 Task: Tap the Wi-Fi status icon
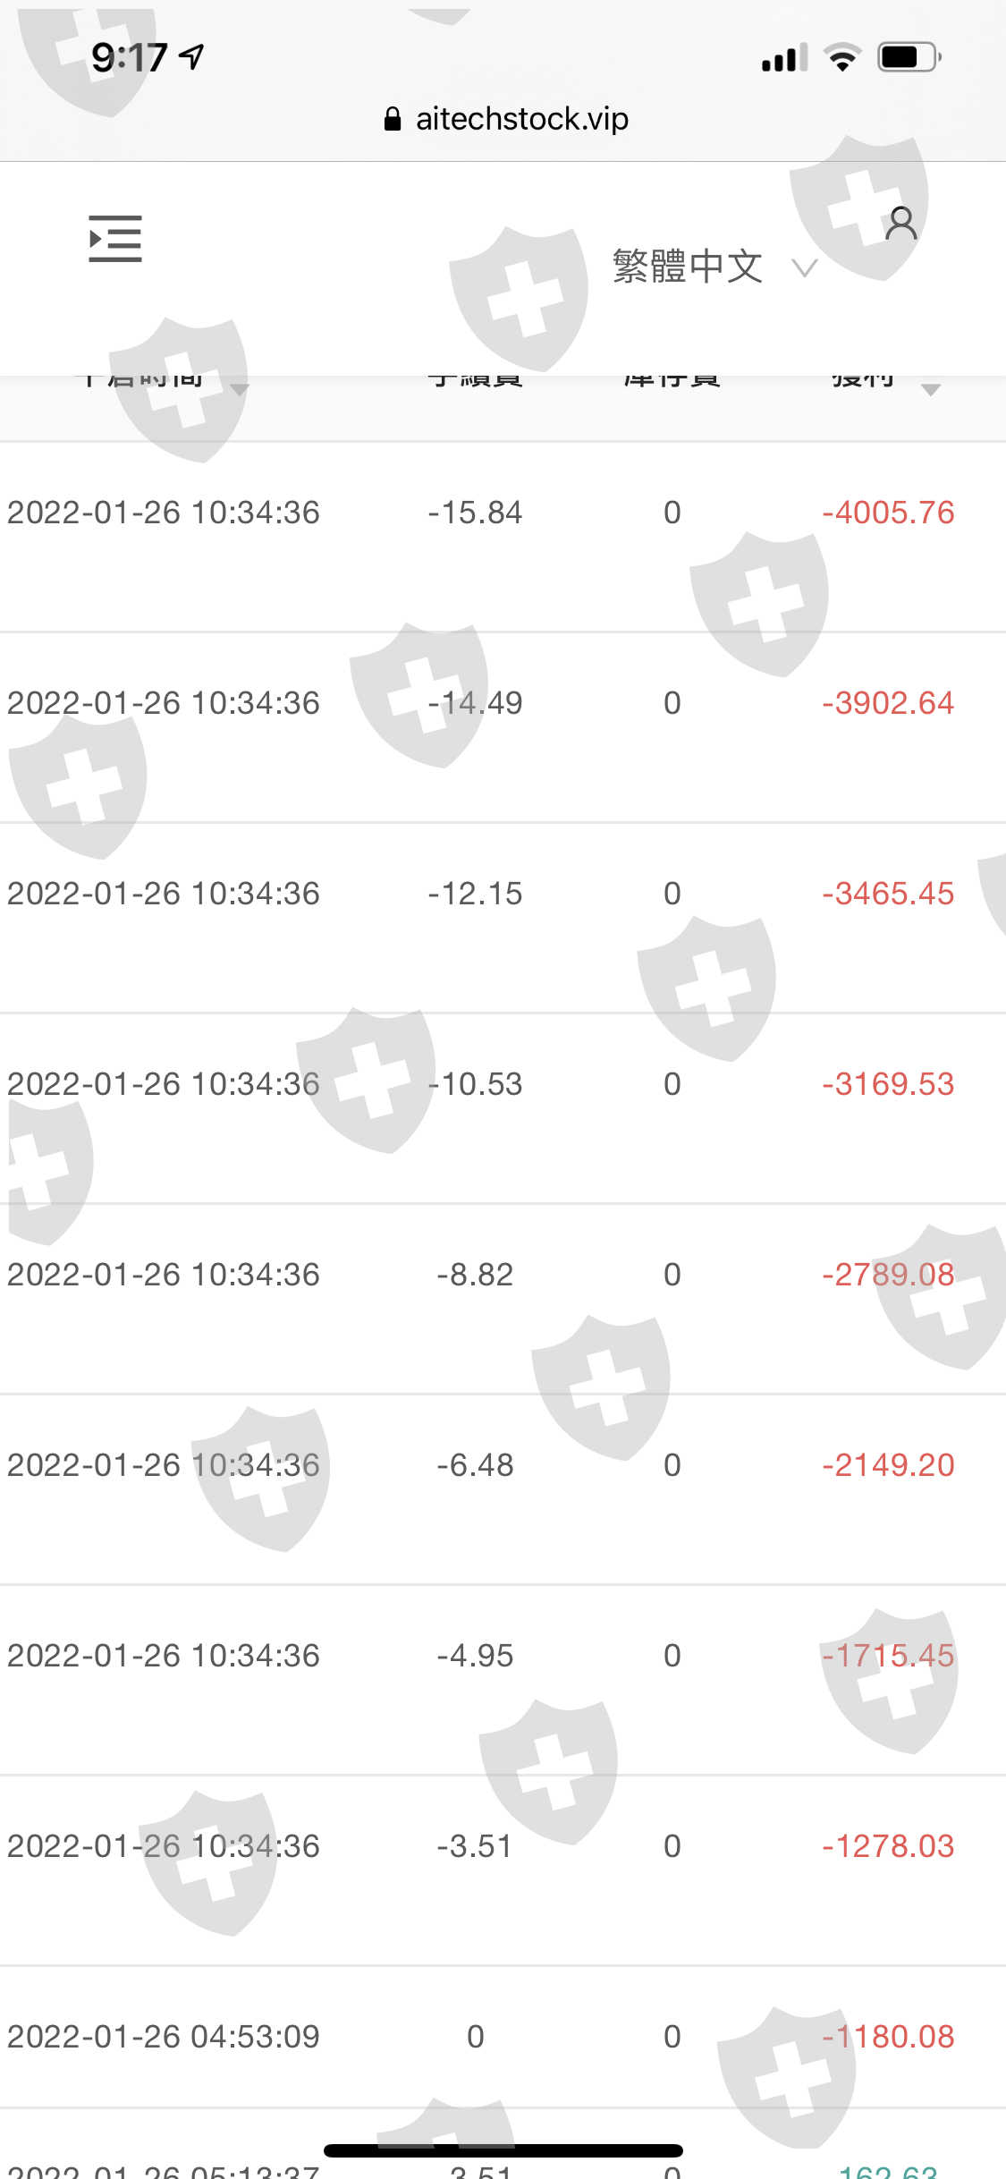tap(841, 58)
